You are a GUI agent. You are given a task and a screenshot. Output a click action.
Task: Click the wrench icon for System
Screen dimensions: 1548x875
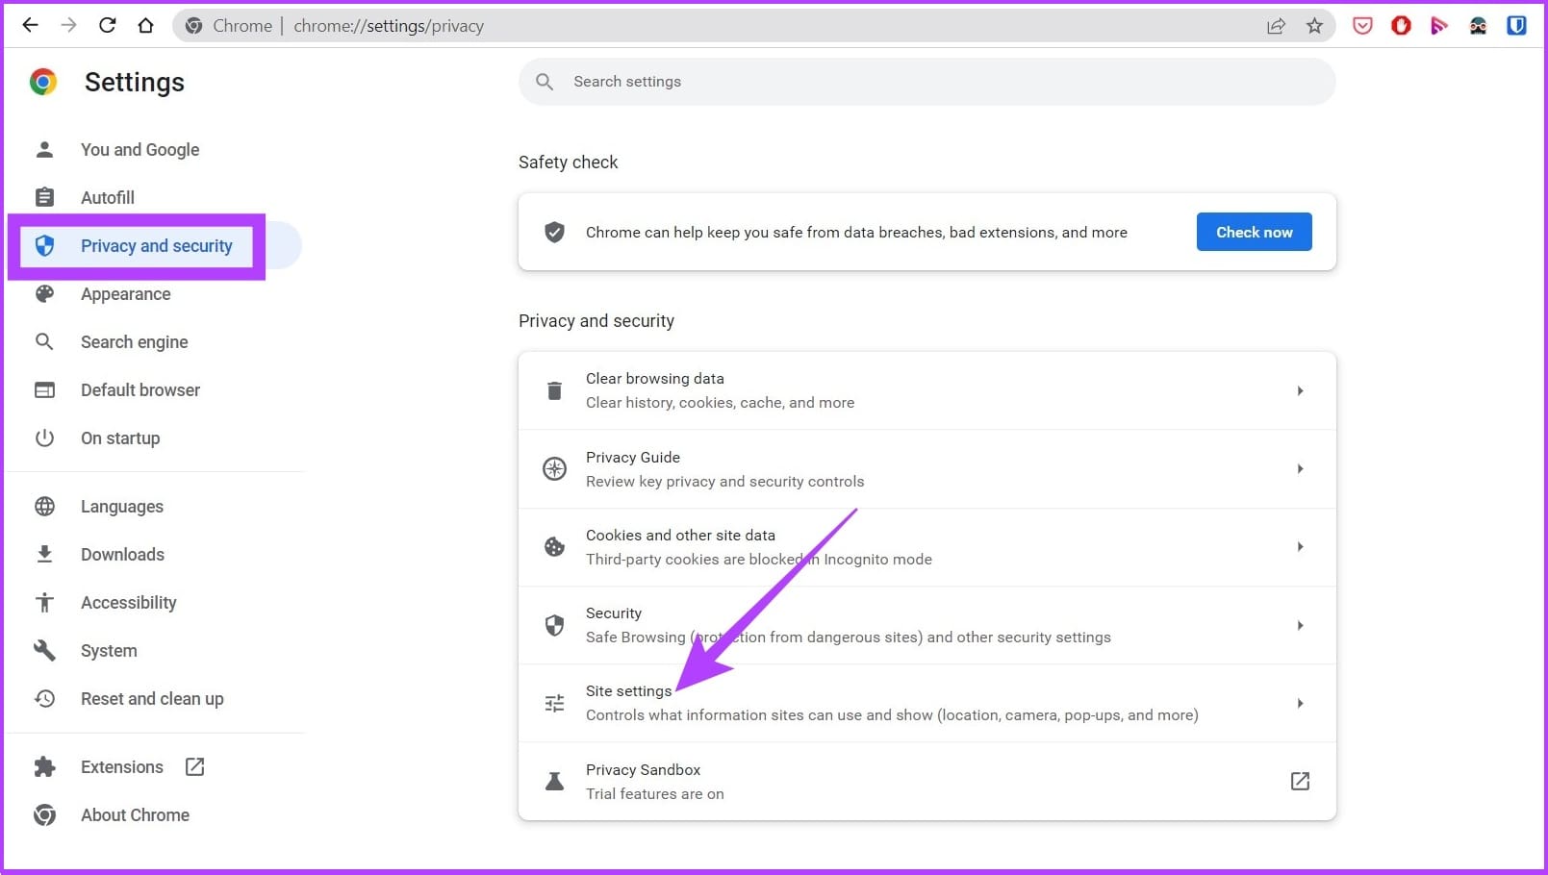[x=44, y=650]
